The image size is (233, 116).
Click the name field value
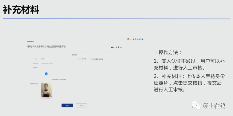[x=43, y=59]
